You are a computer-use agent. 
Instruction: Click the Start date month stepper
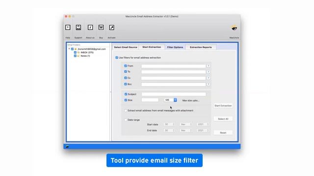[191, 124]
